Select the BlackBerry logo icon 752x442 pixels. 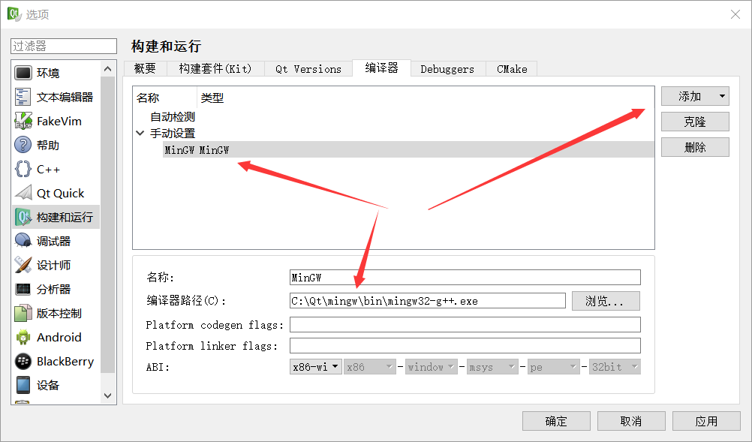click(23, 361)
